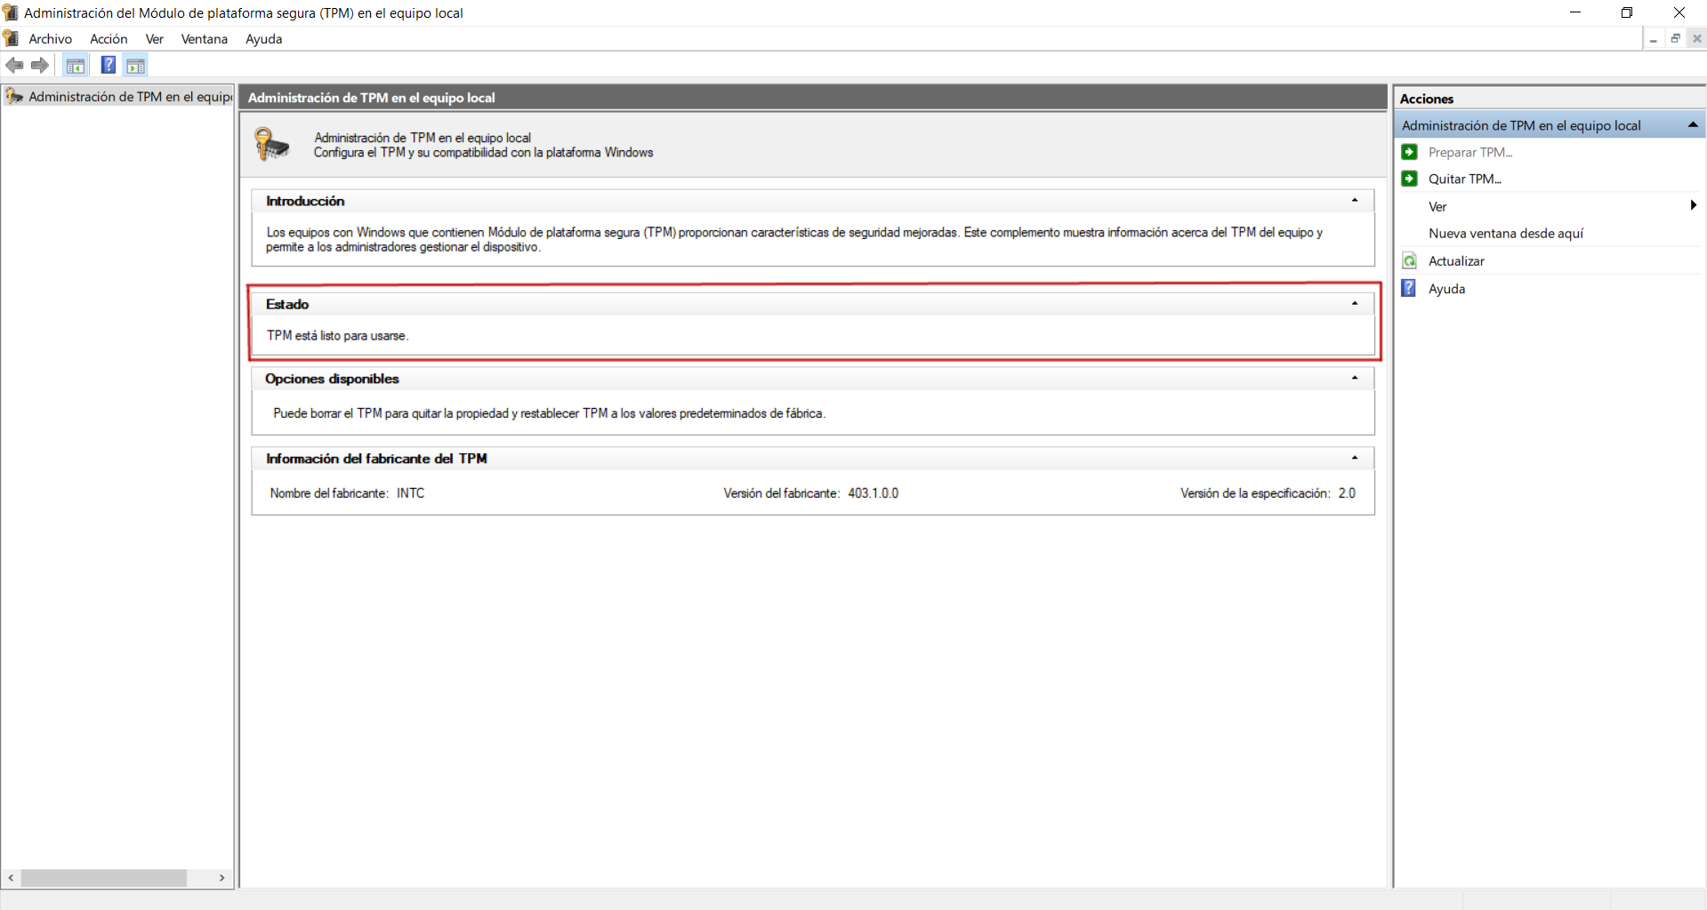
Task: Collapse the Estado section
Action: 1355,304
